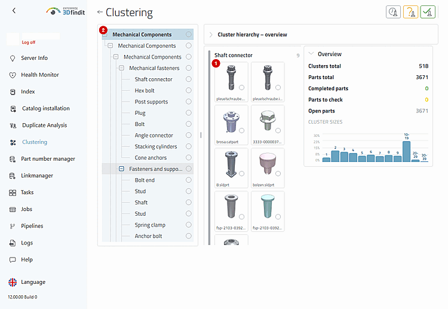
Task: Select radio for top Mechanical Components row
Action: click(189, 34)
